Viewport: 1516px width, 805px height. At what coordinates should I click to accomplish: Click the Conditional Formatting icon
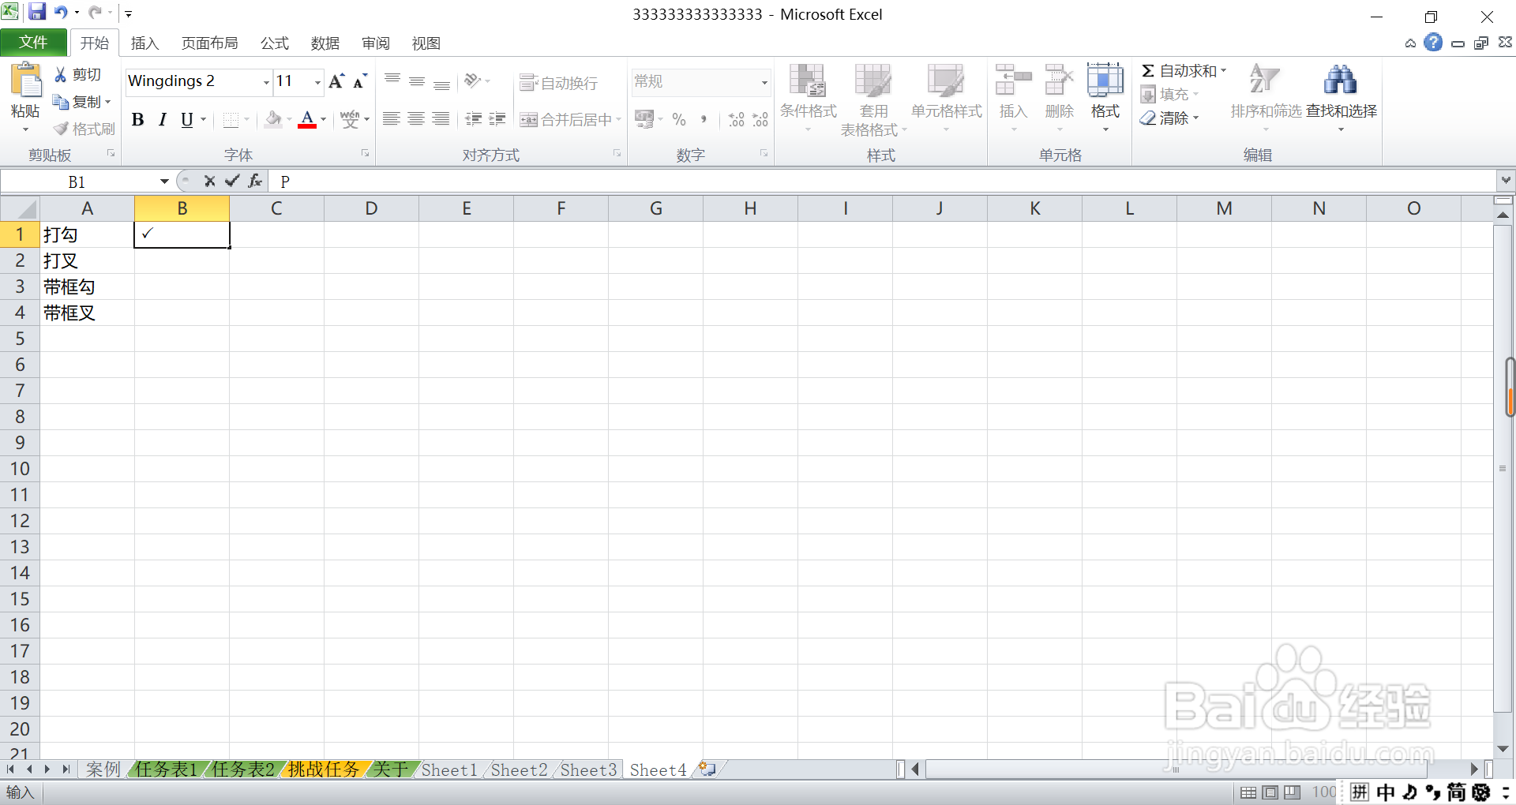(x=808, y=80)
